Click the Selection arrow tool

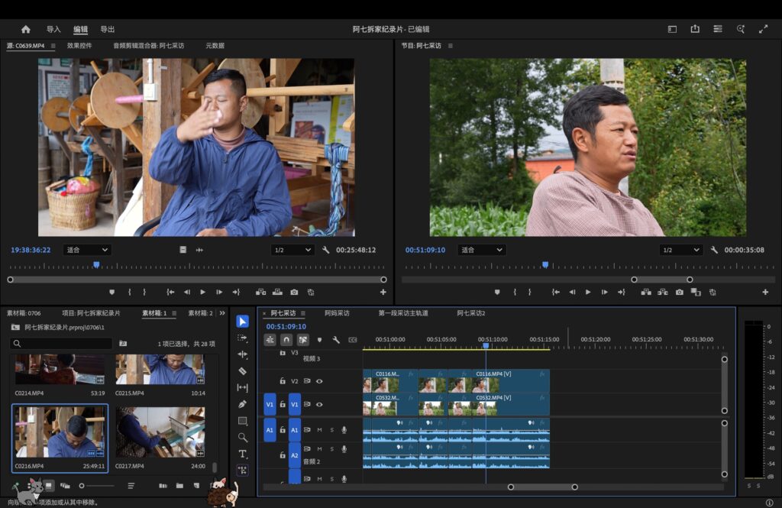click(243, 322)
